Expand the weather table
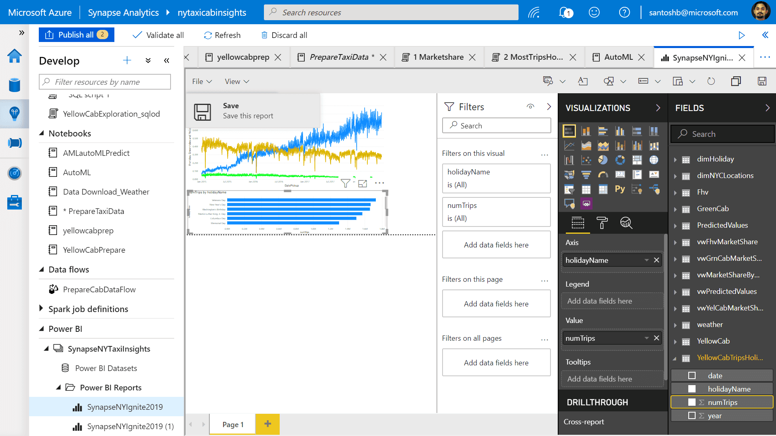The height and width of the screenshot is (436, 776). 675,325
